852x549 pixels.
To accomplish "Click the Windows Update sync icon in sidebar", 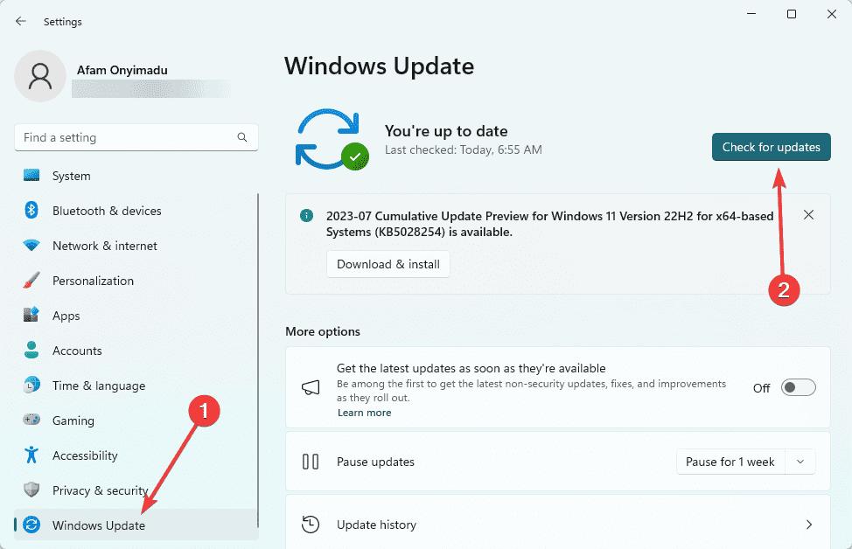I will click(31, 525).
